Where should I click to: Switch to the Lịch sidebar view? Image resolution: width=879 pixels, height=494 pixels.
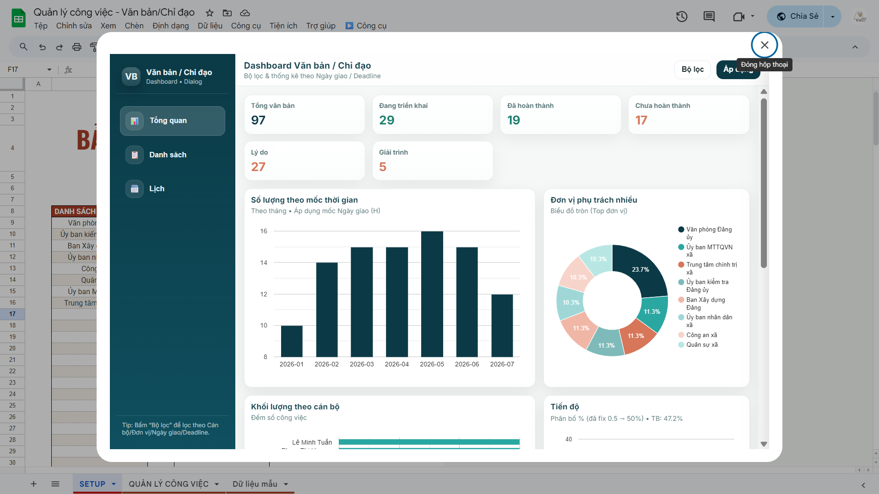pos(157,188)
